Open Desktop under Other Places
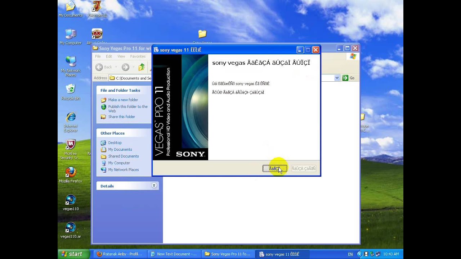Screen dimensions: 461x259 pos(115,143)
